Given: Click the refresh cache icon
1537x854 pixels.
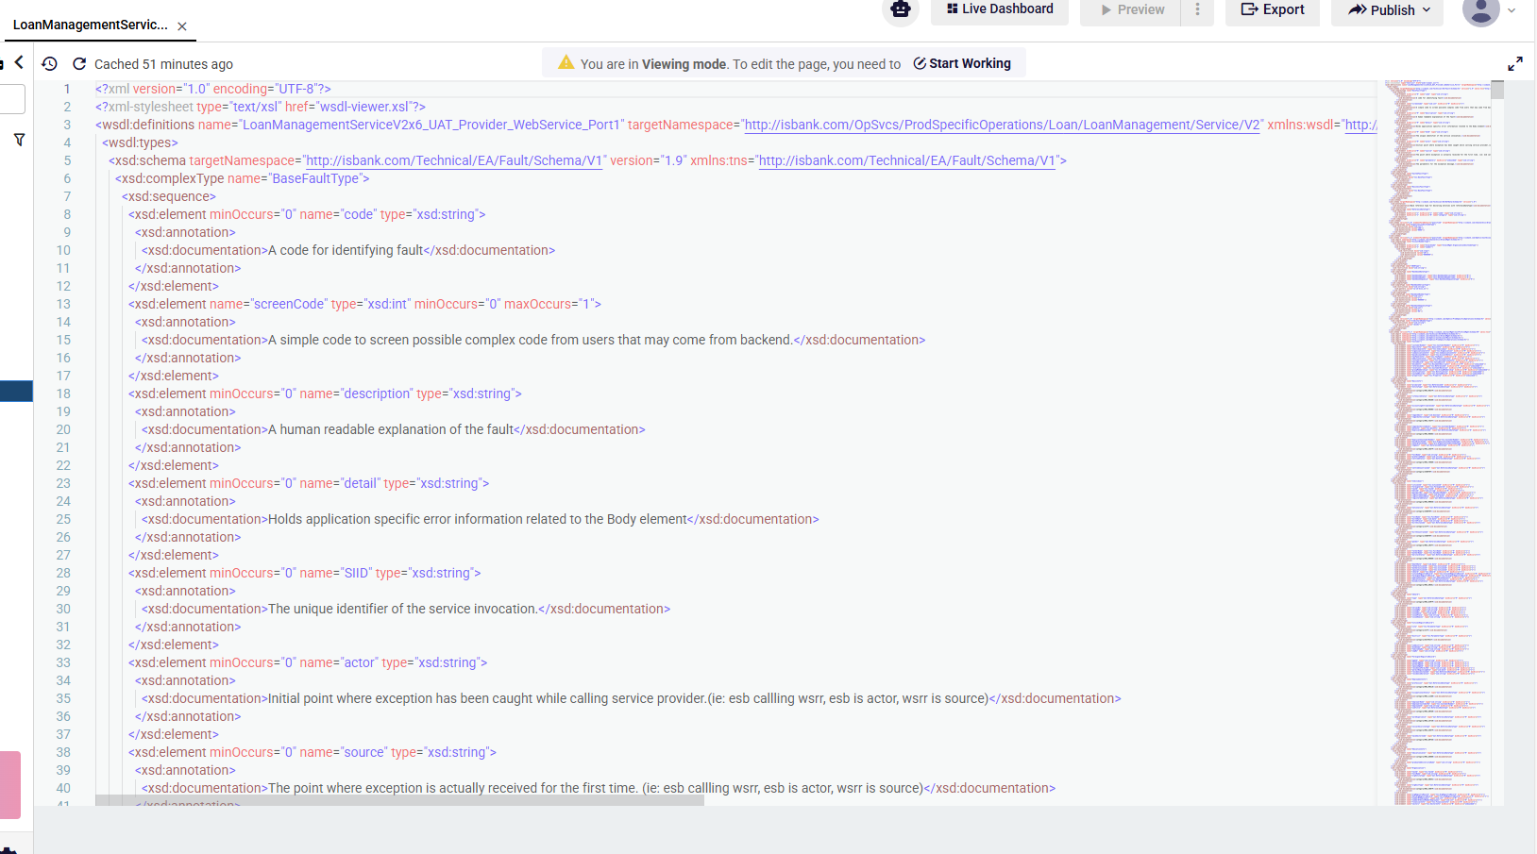Looking at the screenshot, I should tap(79, 63).
